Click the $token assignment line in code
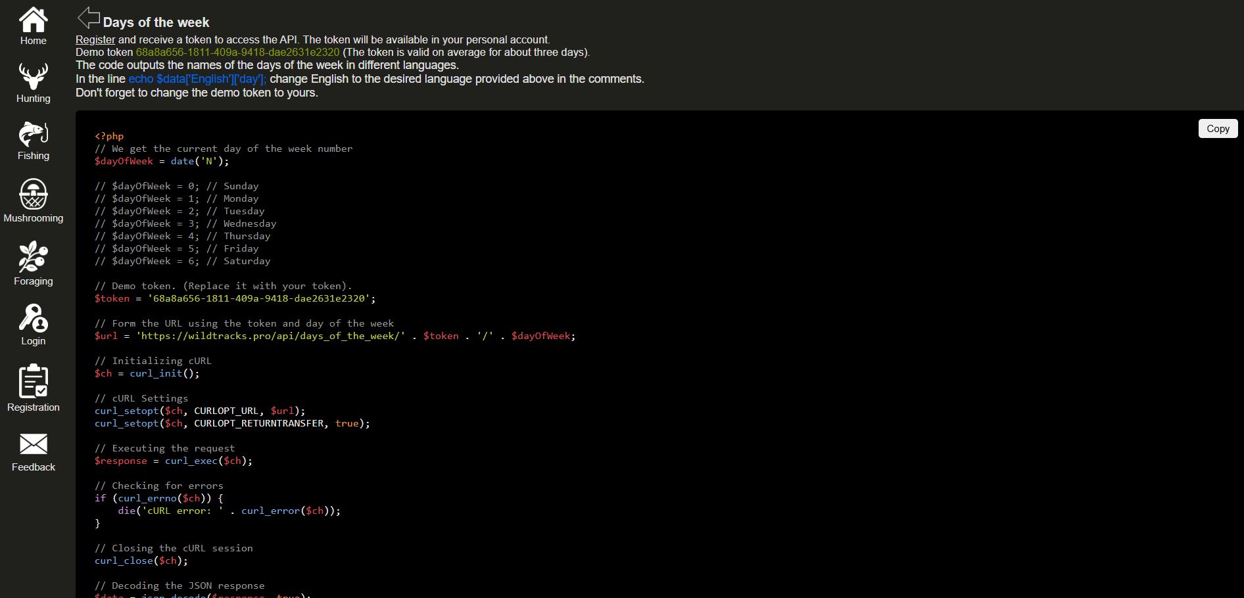Viewport: 1244px width, 598px height. coord(235,299)
